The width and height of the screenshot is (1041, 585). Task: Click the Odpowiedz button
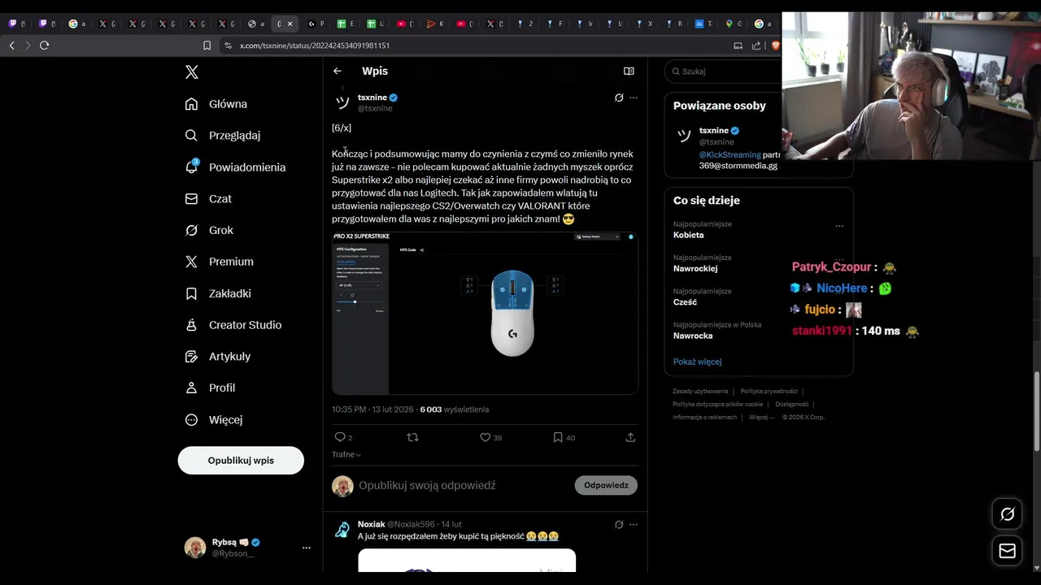[x=606, y=485]
